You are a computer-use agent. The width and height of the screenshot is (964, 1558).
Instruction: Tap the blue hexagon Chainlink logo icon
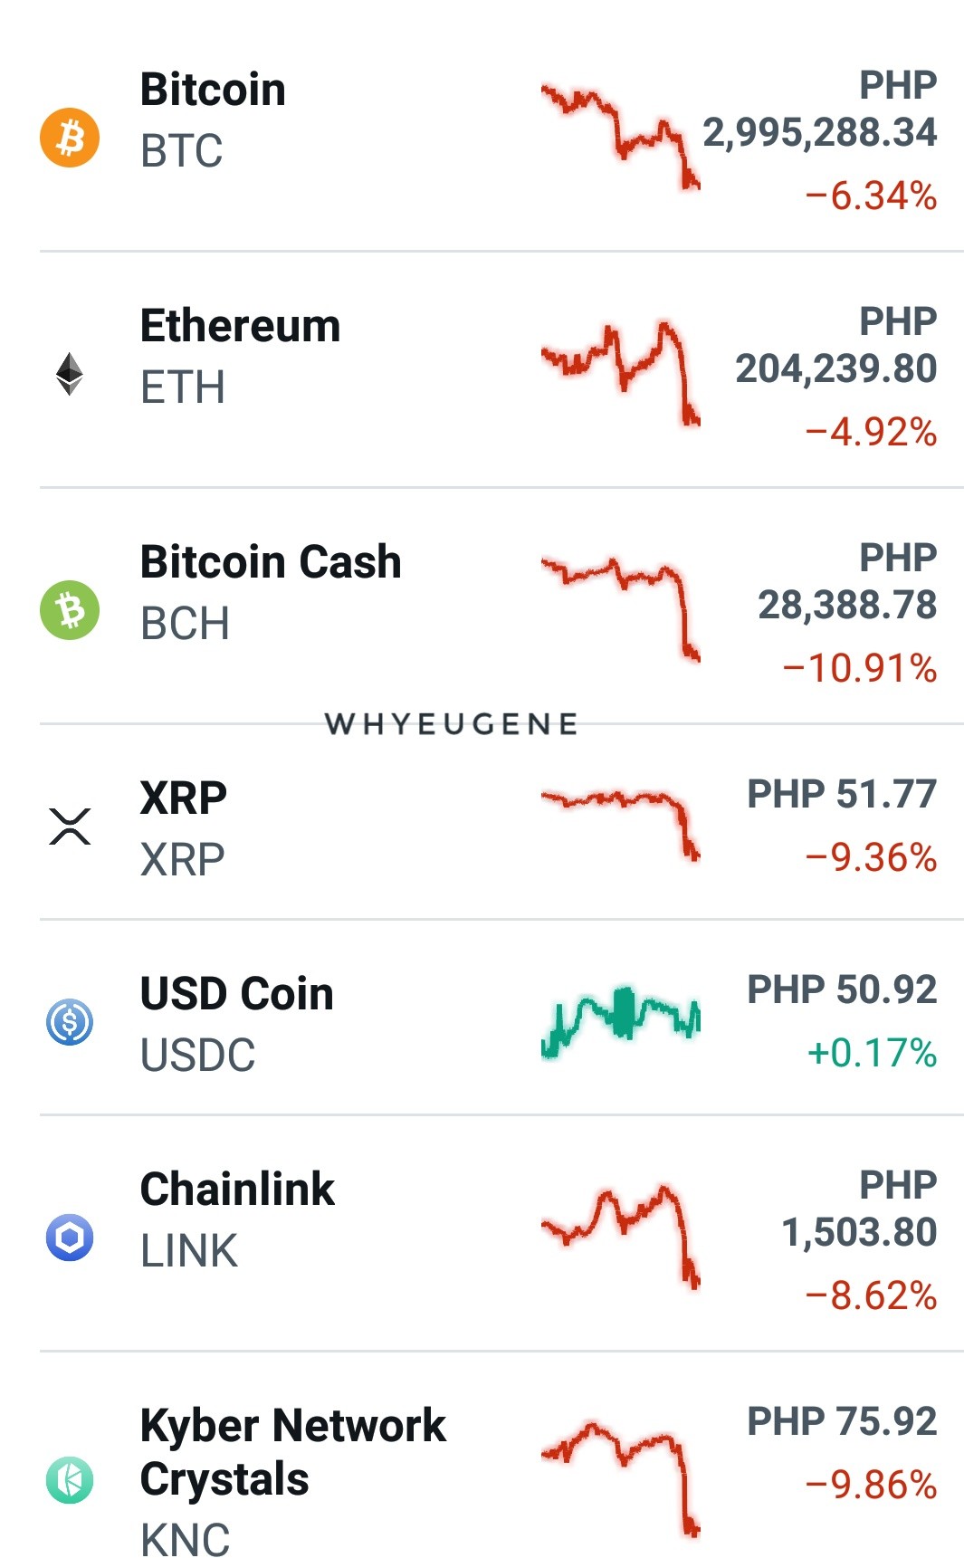tap(70, 1238)
